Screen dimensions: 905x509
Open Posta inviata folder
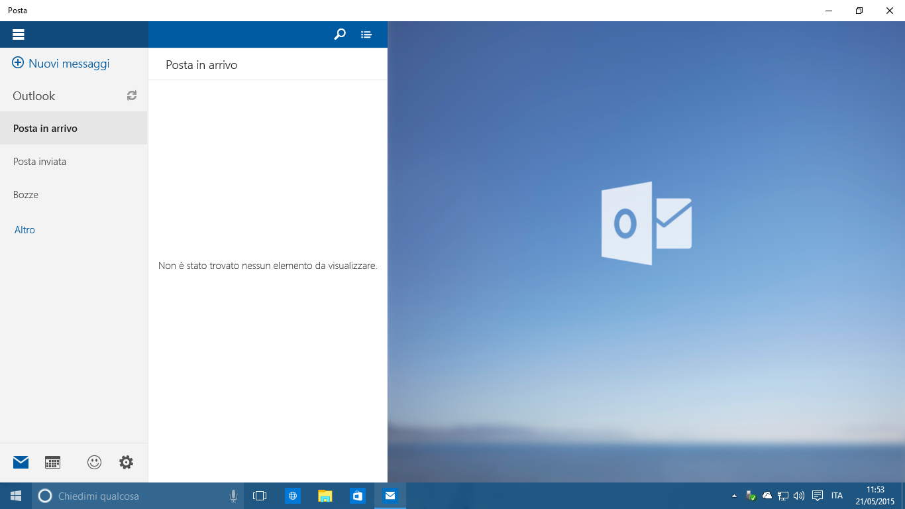pyautogui.click(x=74, y=161)
